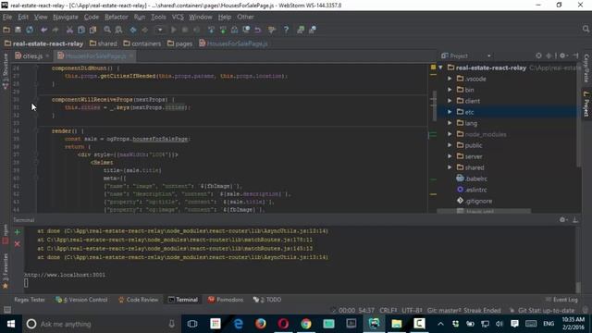
Task: Open the Tools menu
Action: [x=158, y=17]
